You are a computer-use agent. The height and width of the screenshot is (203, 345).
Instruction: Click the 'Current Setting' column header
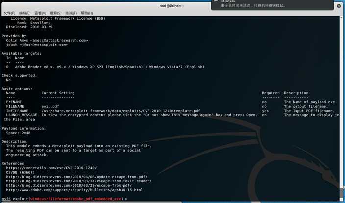[x=58, y=93]
